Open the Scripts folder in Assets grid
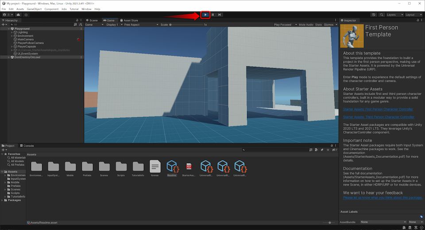 [x=121, y=166]
